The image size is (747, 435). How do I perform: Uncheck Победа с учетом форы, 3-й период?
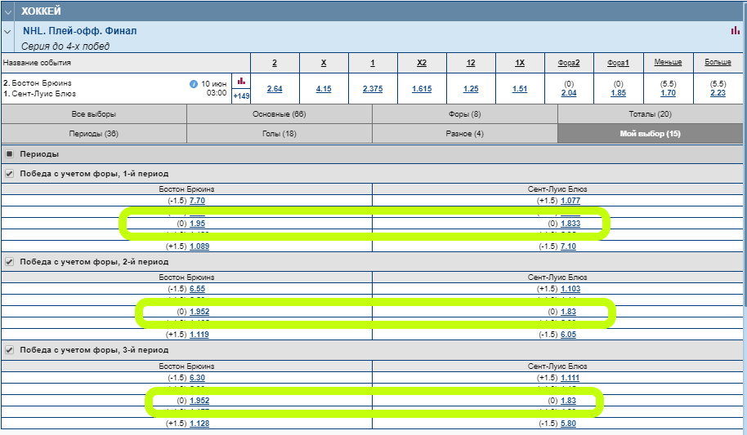(9, 351)
